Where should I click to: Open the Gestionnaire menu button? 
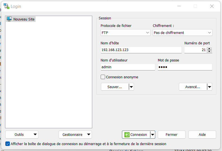point(75,135)
